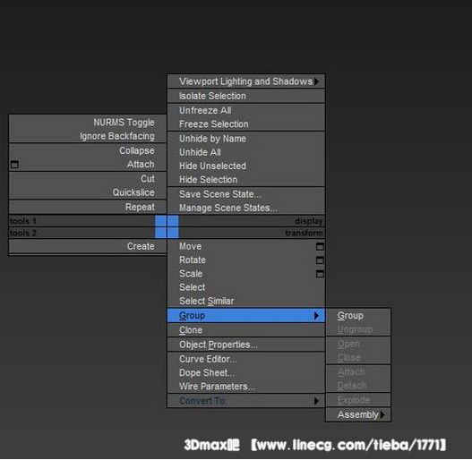Image resolution: width=472 pixels, height=460 pixels.
Task: Expand the Convert To submenu arrow
Action: (316, 401)
